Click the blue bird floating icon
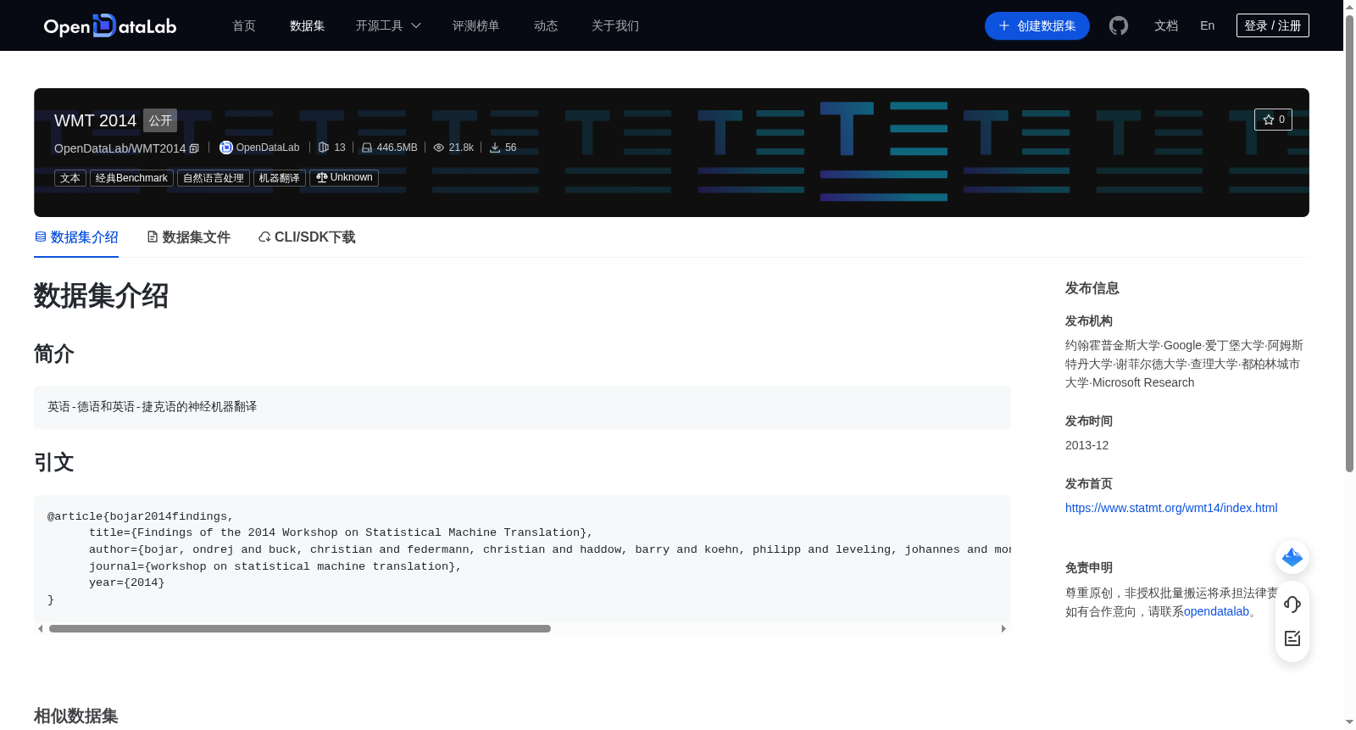 [1292, 557]
